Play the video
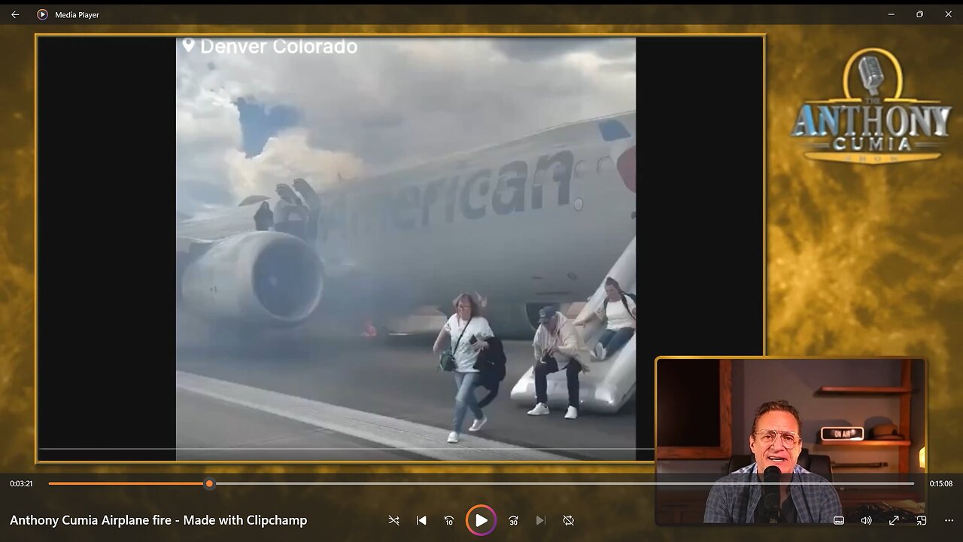Image resolution: width=963 pixels, height=542 pixels. (x=481, y=520)
